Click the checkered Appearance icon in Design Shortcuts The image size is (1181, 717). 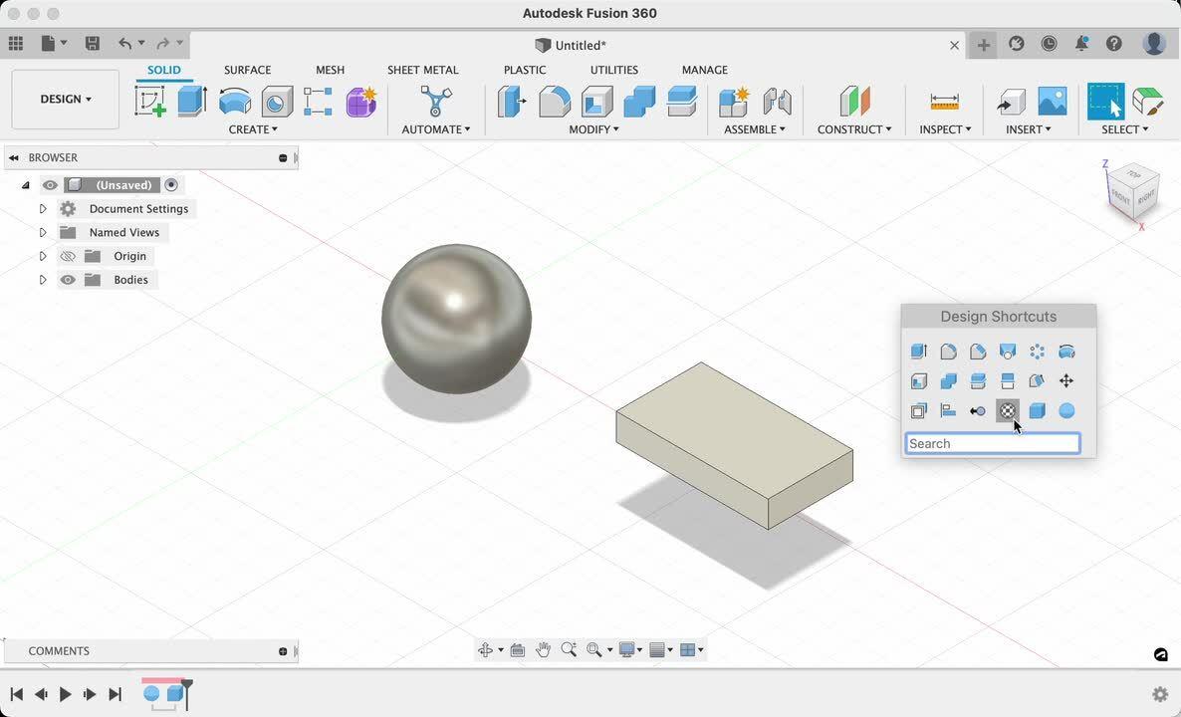coord(1008,410)
